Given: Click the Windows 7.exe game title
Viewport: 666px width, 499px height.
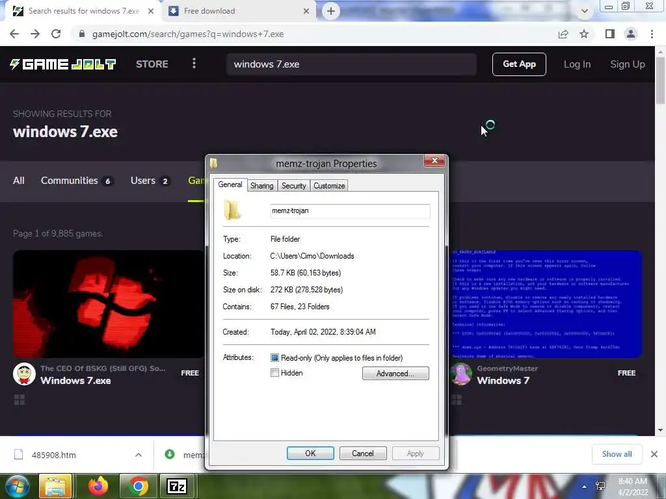Looking at the screenshot, I should 75,381.
